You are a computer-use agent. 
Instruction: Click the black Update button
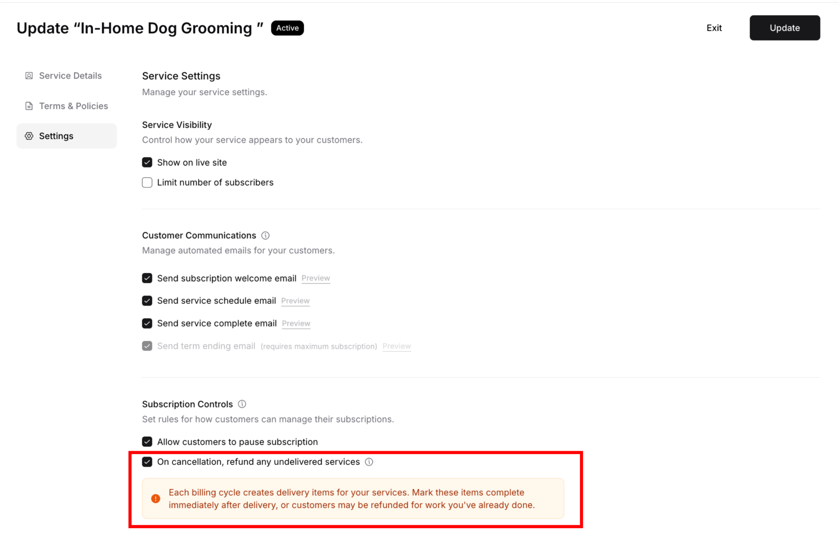click(785, 28)
